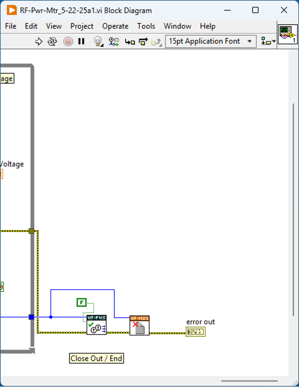The height and width of the screenshot is (387, 299).
Task: Open the Tools menu
Action: [x=146, y=26]
